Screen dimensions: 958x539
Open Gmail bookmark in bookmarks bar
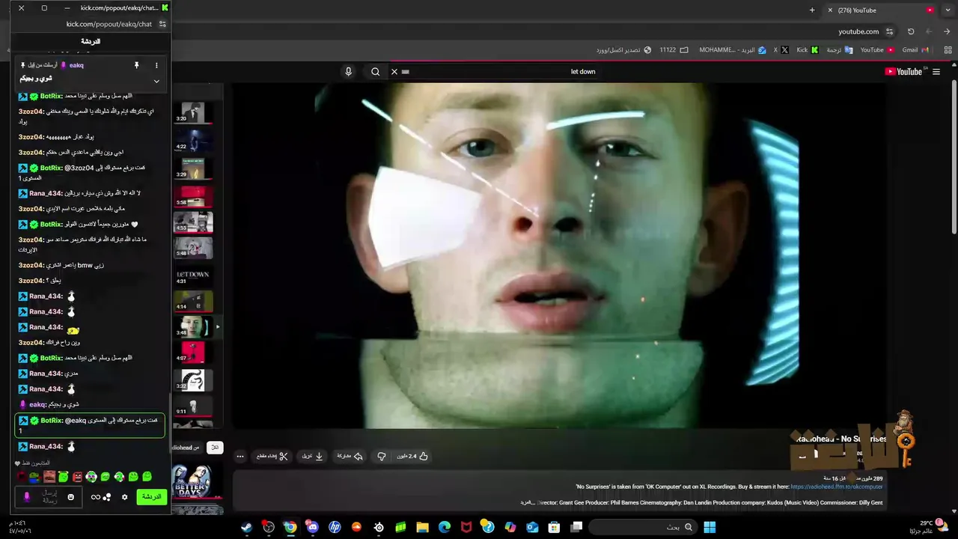915,50
